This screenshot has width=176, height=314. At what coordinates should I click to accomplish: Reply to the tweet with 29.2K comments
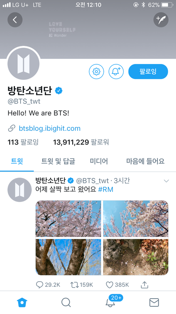48,285
